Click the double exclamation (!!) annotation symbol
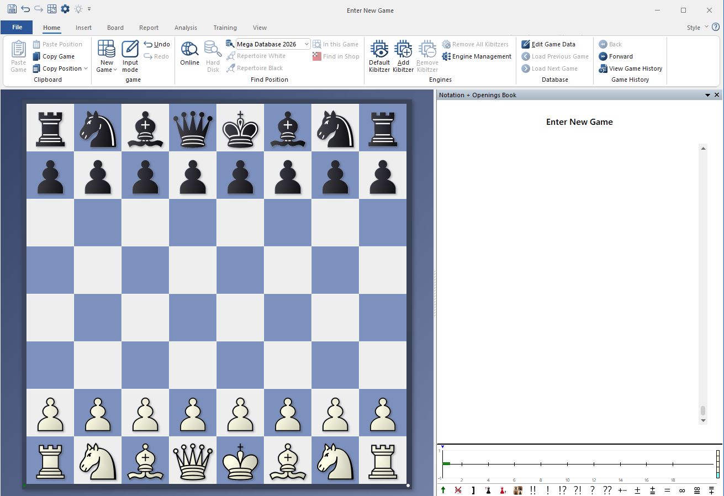The height and width of the screenshot is (496, 724). pyautogui.click(x=532, y=490)
